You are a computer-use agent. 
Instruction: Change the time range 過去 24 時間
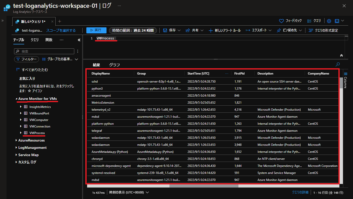(133, 30)
